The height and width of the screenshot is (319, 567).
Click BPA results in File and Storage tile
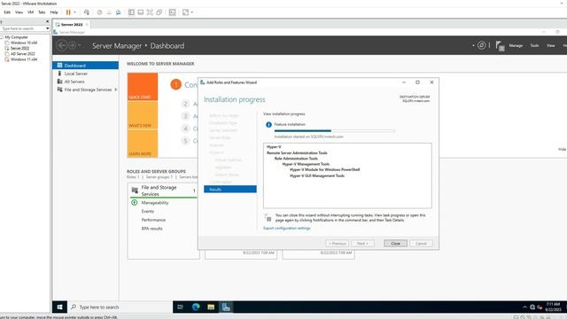pos(151,229)
